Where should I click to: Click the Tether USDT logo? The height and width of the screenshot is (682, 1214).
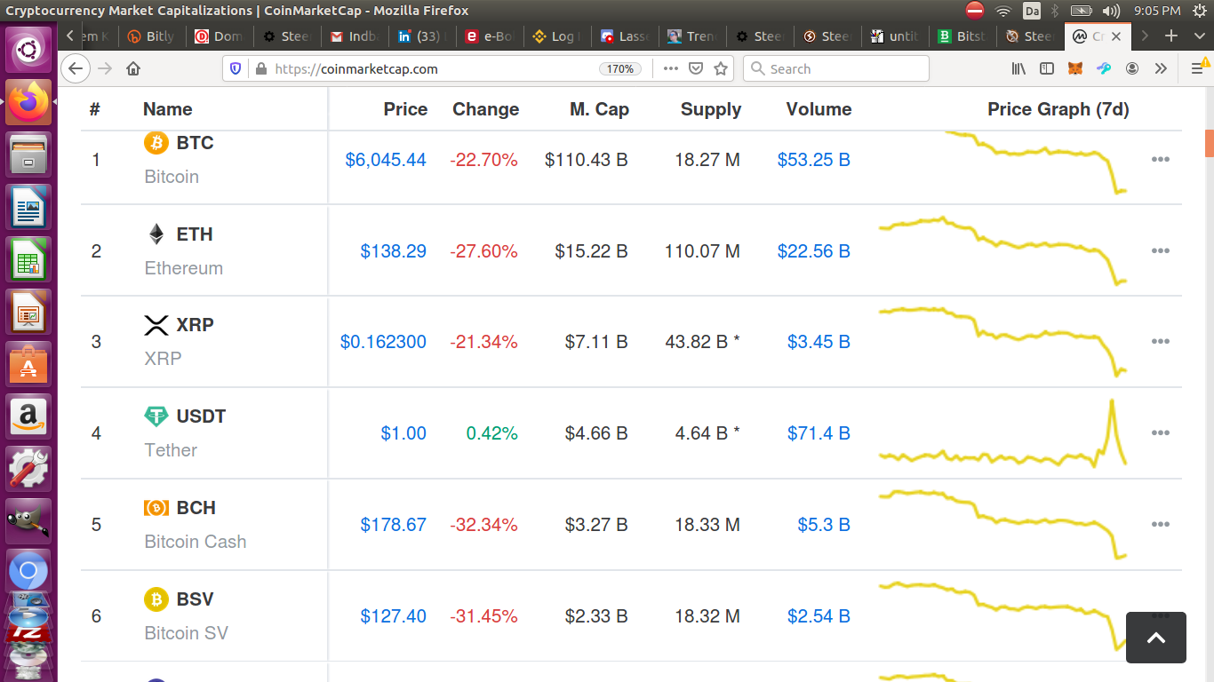click(x=156, y=416)
